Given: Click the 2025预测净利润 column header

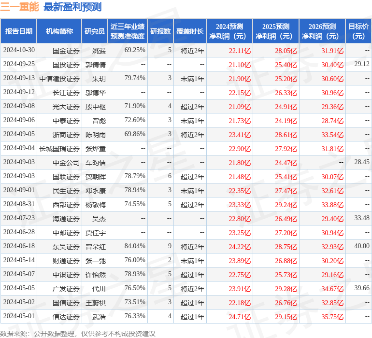Looking at the screenshot, I should 276,31.
